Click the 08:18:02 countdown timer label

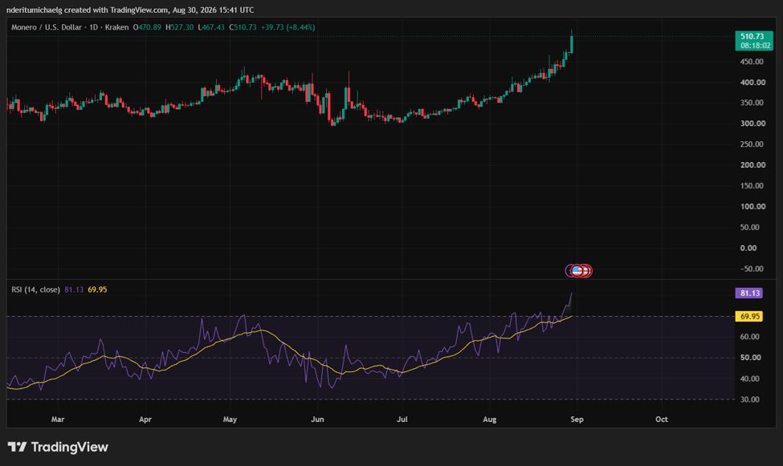pyautogui.click(x=755, y=46)
